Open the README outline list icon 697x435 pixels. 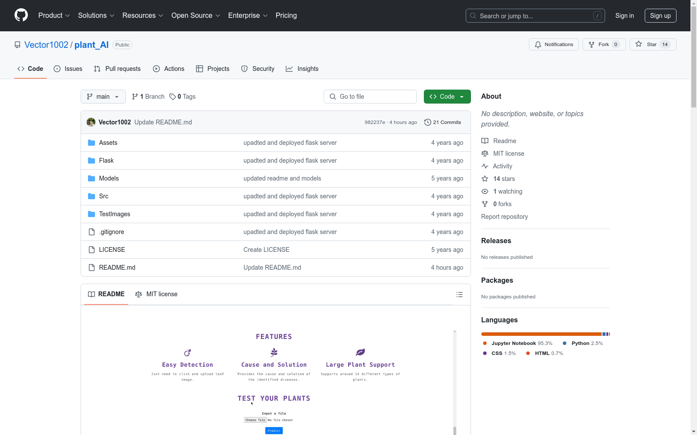tap(459, 294)
